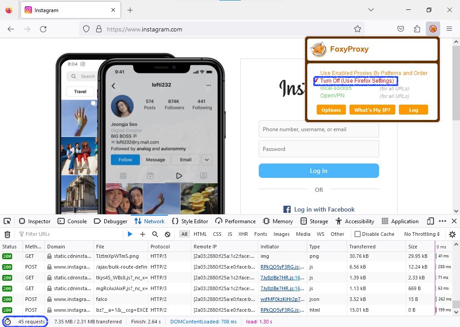Select Turn Off (Use Firefox Settings)
460x327 pixels.
pyautogui.click(x=357, y=81)
